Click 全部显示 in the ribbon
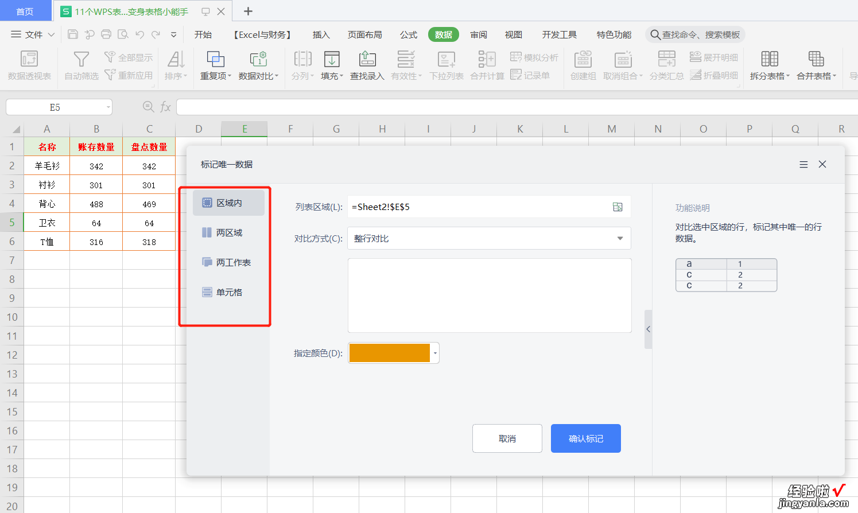The image size is (858, 513). pyautogui.click(x=129, y=57)
